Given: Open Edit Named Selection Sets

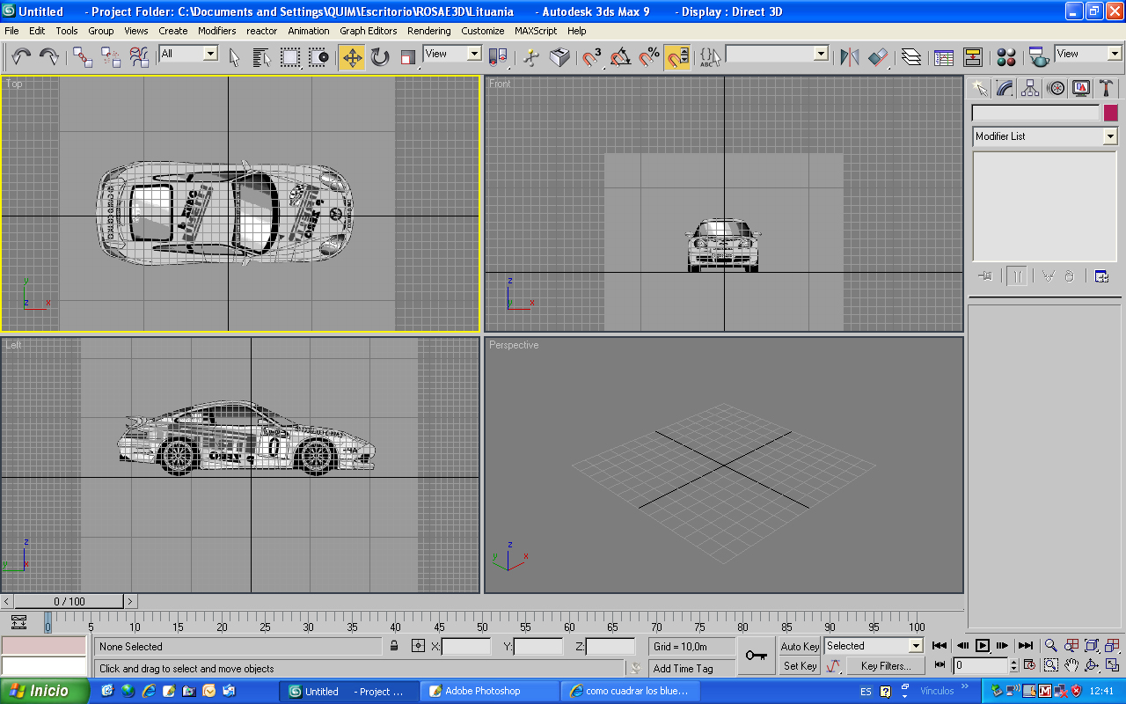Looking at the screenshot, I should pyautogui.click(x=710, y=57).
